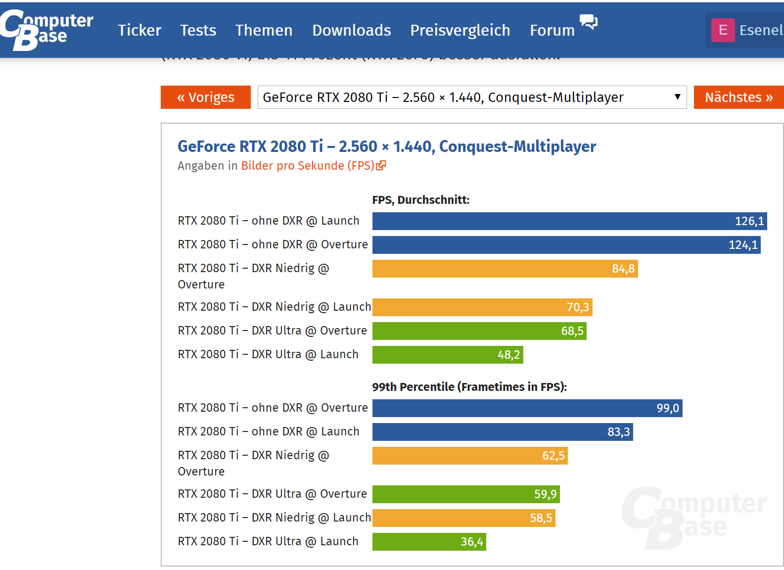Screen dimensions: 784x570
Task: Click the orange 84,8 FPS bar
Action: point(505,269)
